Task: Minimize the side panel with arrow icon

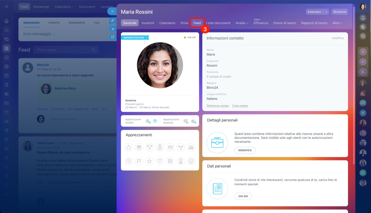Action: tap(112, 29)
